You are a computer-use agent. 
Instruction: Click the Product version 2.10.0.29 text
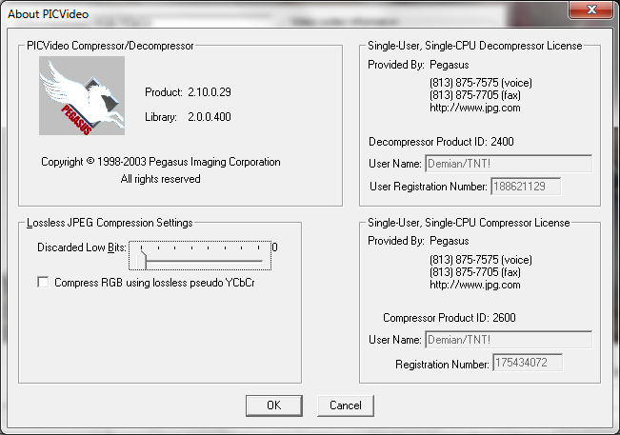[210, 92]
